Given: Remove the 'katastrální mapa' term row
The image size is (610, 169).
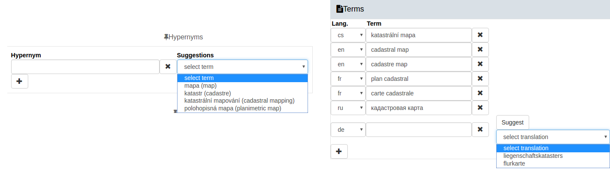Looking at the screenshot, I should click(480, 35).
